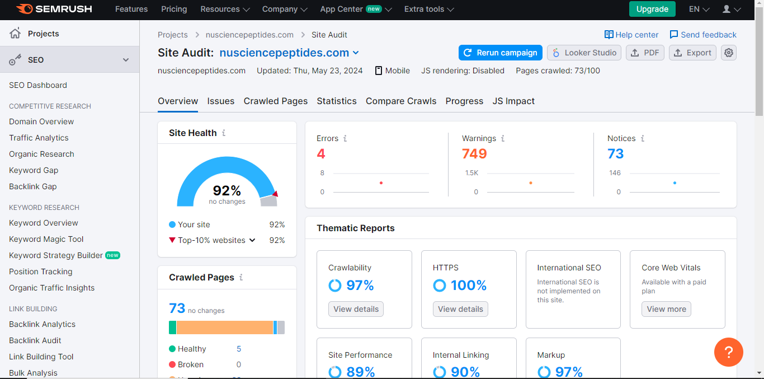Click the Crawled Pages info icon

point(241,277)
